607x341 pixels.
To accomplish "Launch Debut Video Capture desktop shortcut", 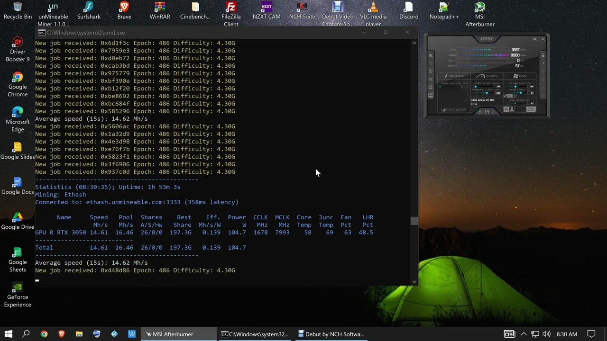I will 338,14.
